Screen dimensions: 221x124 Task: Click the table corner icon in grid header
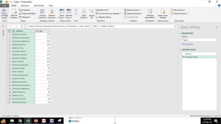pos(9,31)
